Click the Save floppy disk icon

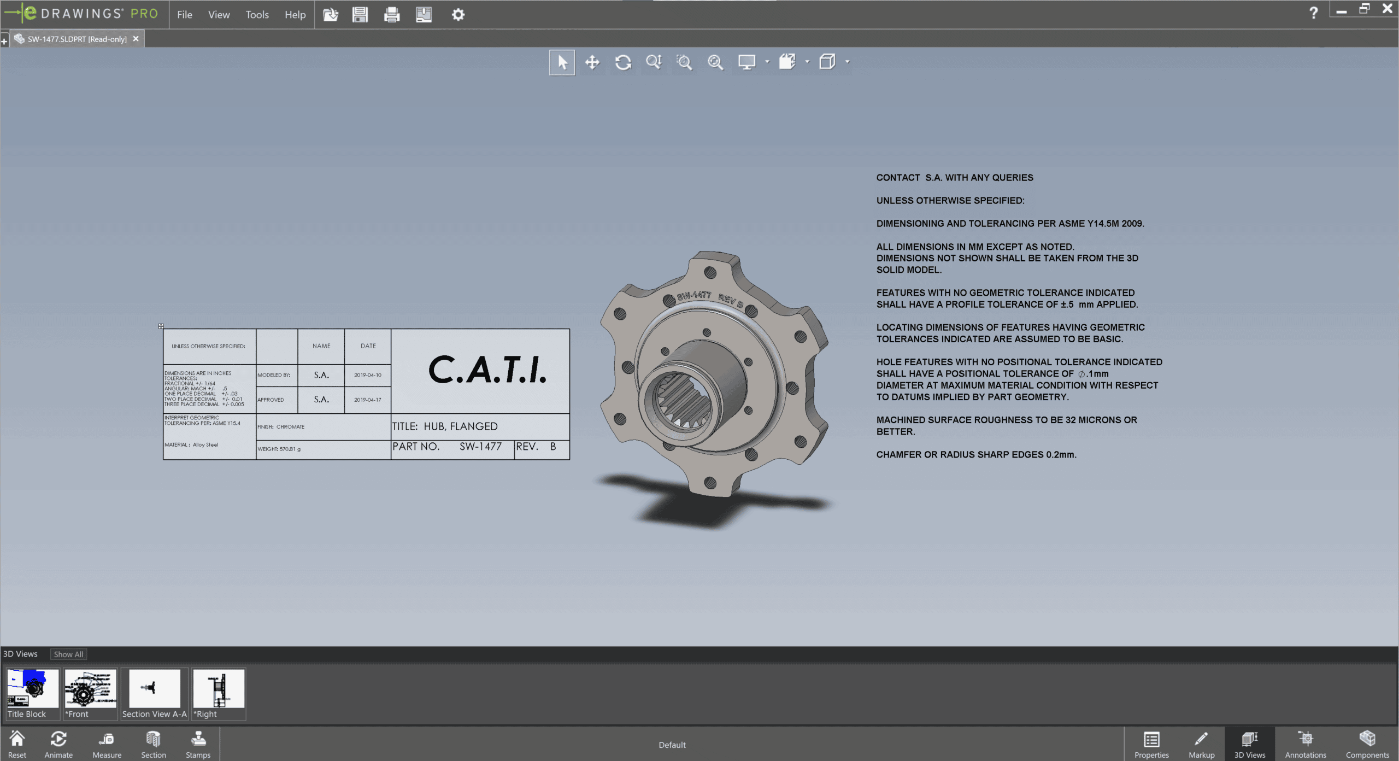360,15
